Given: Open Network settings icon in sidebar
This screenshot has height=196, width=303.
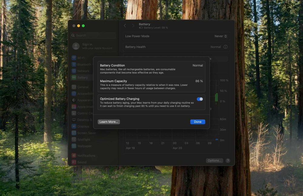Looking at the screenshot, I should click(74, 71).
